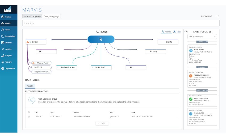Image resolution: width=226 pixels, height=138 pixels.
Task: Open the Monitor section icon
Action: [3, 17]
